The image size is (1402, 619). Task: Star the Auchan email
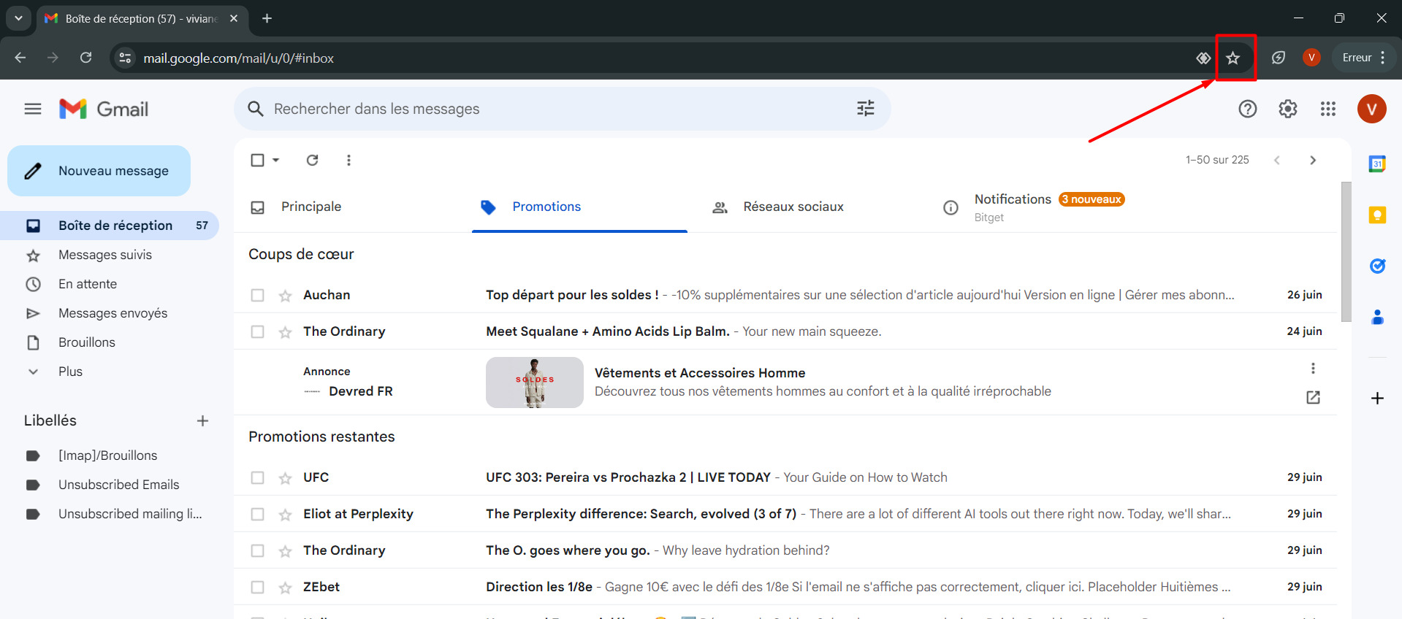[285, 296]
